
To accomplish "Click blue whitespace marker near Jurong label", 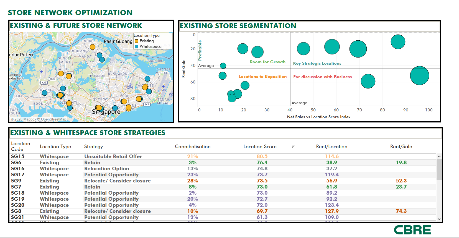I will tap(45, 93).
